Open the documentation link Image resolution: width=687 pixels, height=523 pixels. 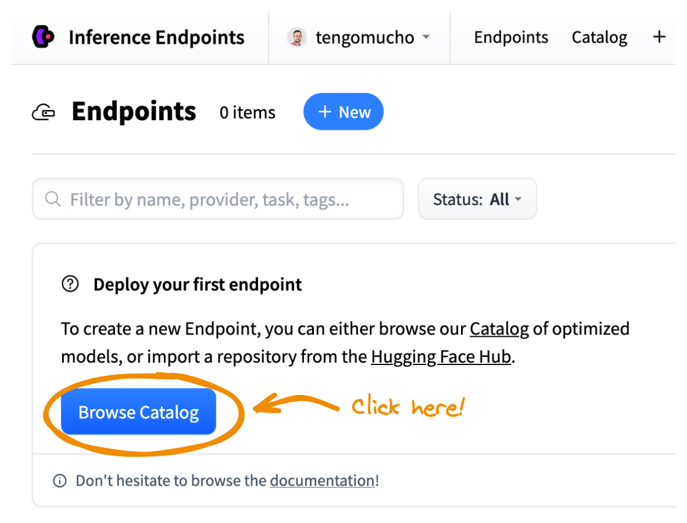321,480
